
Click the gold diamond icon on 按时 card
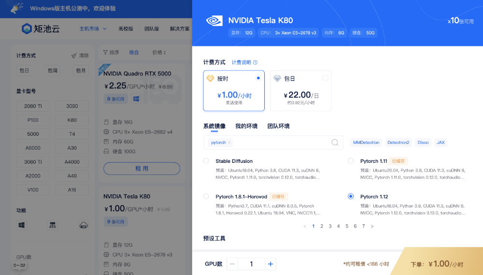tap(211, 78)
